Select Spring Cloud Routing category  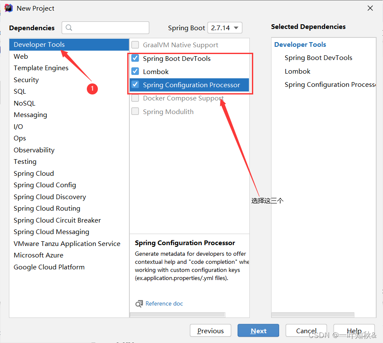69,209
